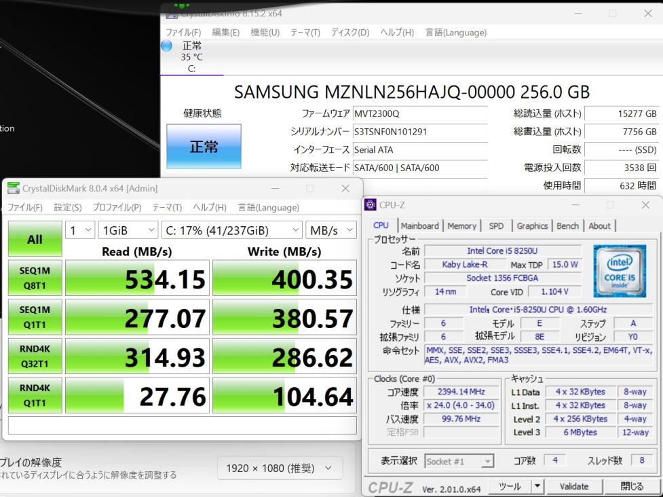Viewport: 663px width, 497px height.
Task: Start the RND4K Q32T1 test
Action: coord(35,356)
